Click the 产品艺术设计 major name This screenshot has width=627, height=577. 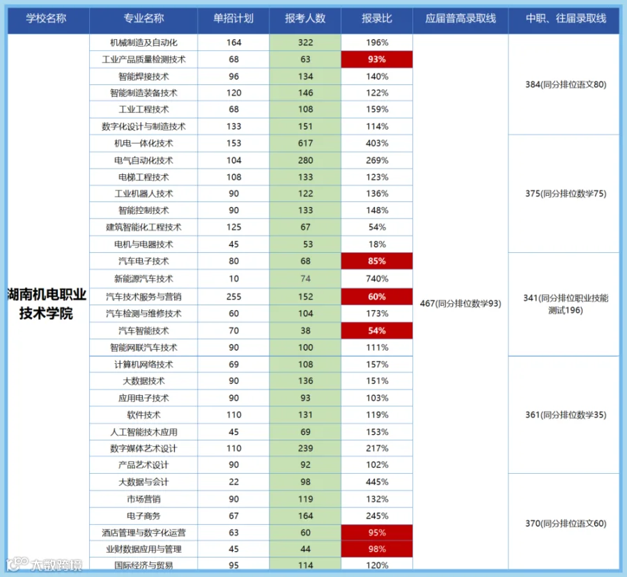coord(144,465)
